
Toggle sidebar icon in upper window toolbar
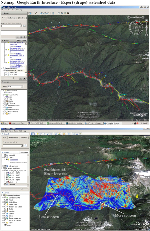(x=30, y=13)
